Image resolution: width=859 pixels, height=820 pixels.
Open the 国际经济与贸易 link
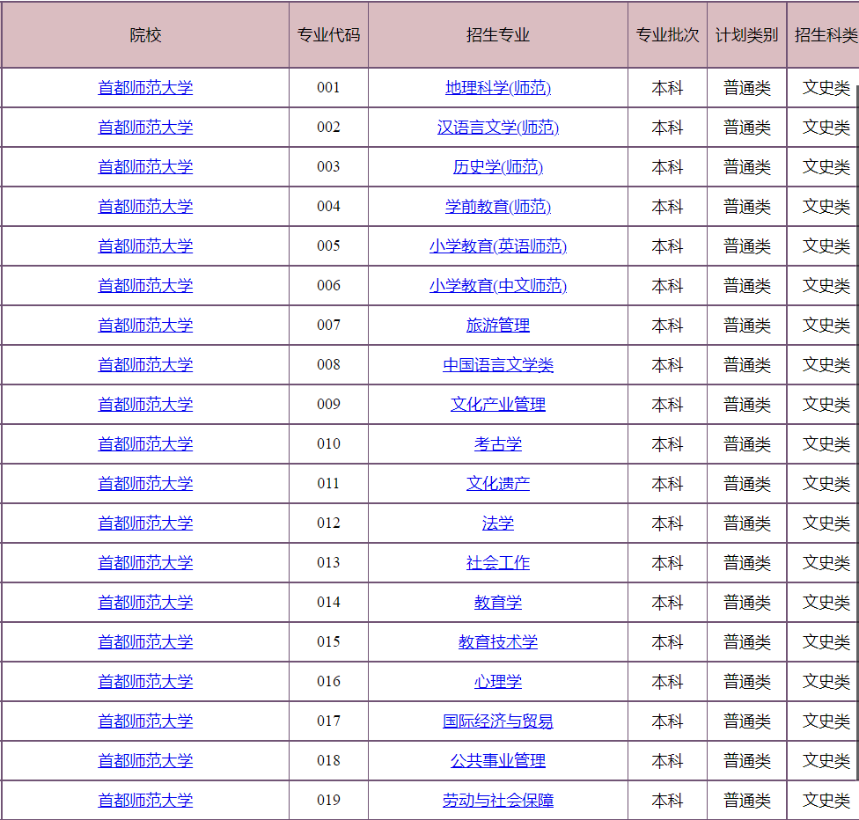(498, 721)
